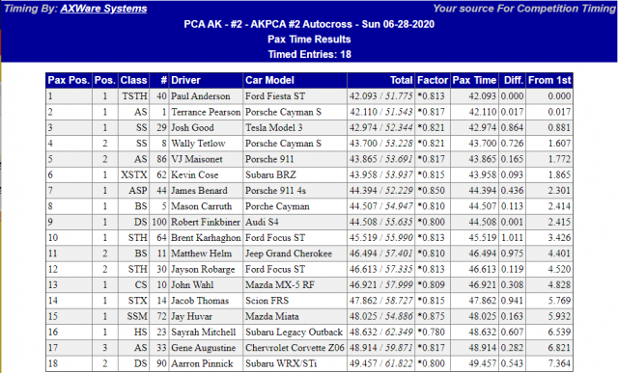Click the Pax Pos. column header
The image size is (618, 373).
69,80
